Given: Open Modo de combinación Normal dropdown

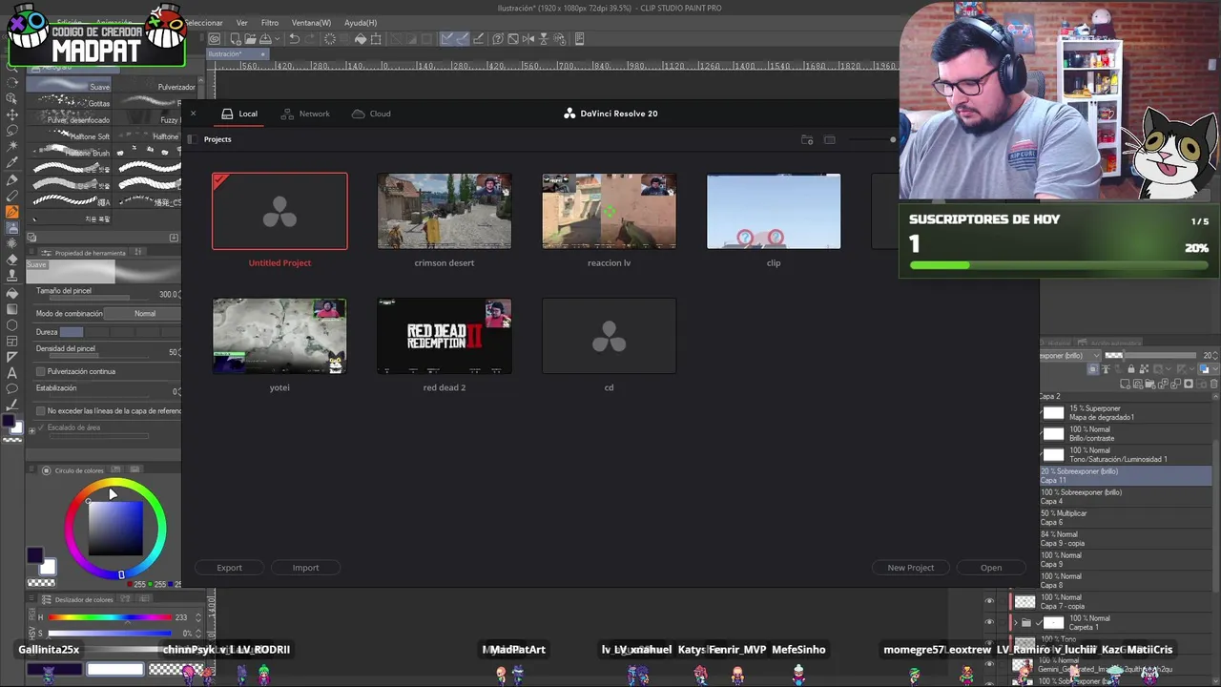Looking at the screenshot, I should [144, 314].
